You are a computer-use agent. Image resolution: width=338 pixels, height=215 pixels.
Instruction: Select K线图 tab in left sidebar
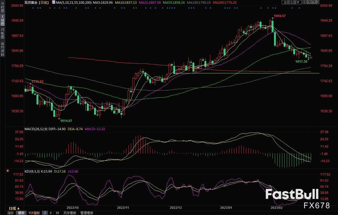point(2,21)
